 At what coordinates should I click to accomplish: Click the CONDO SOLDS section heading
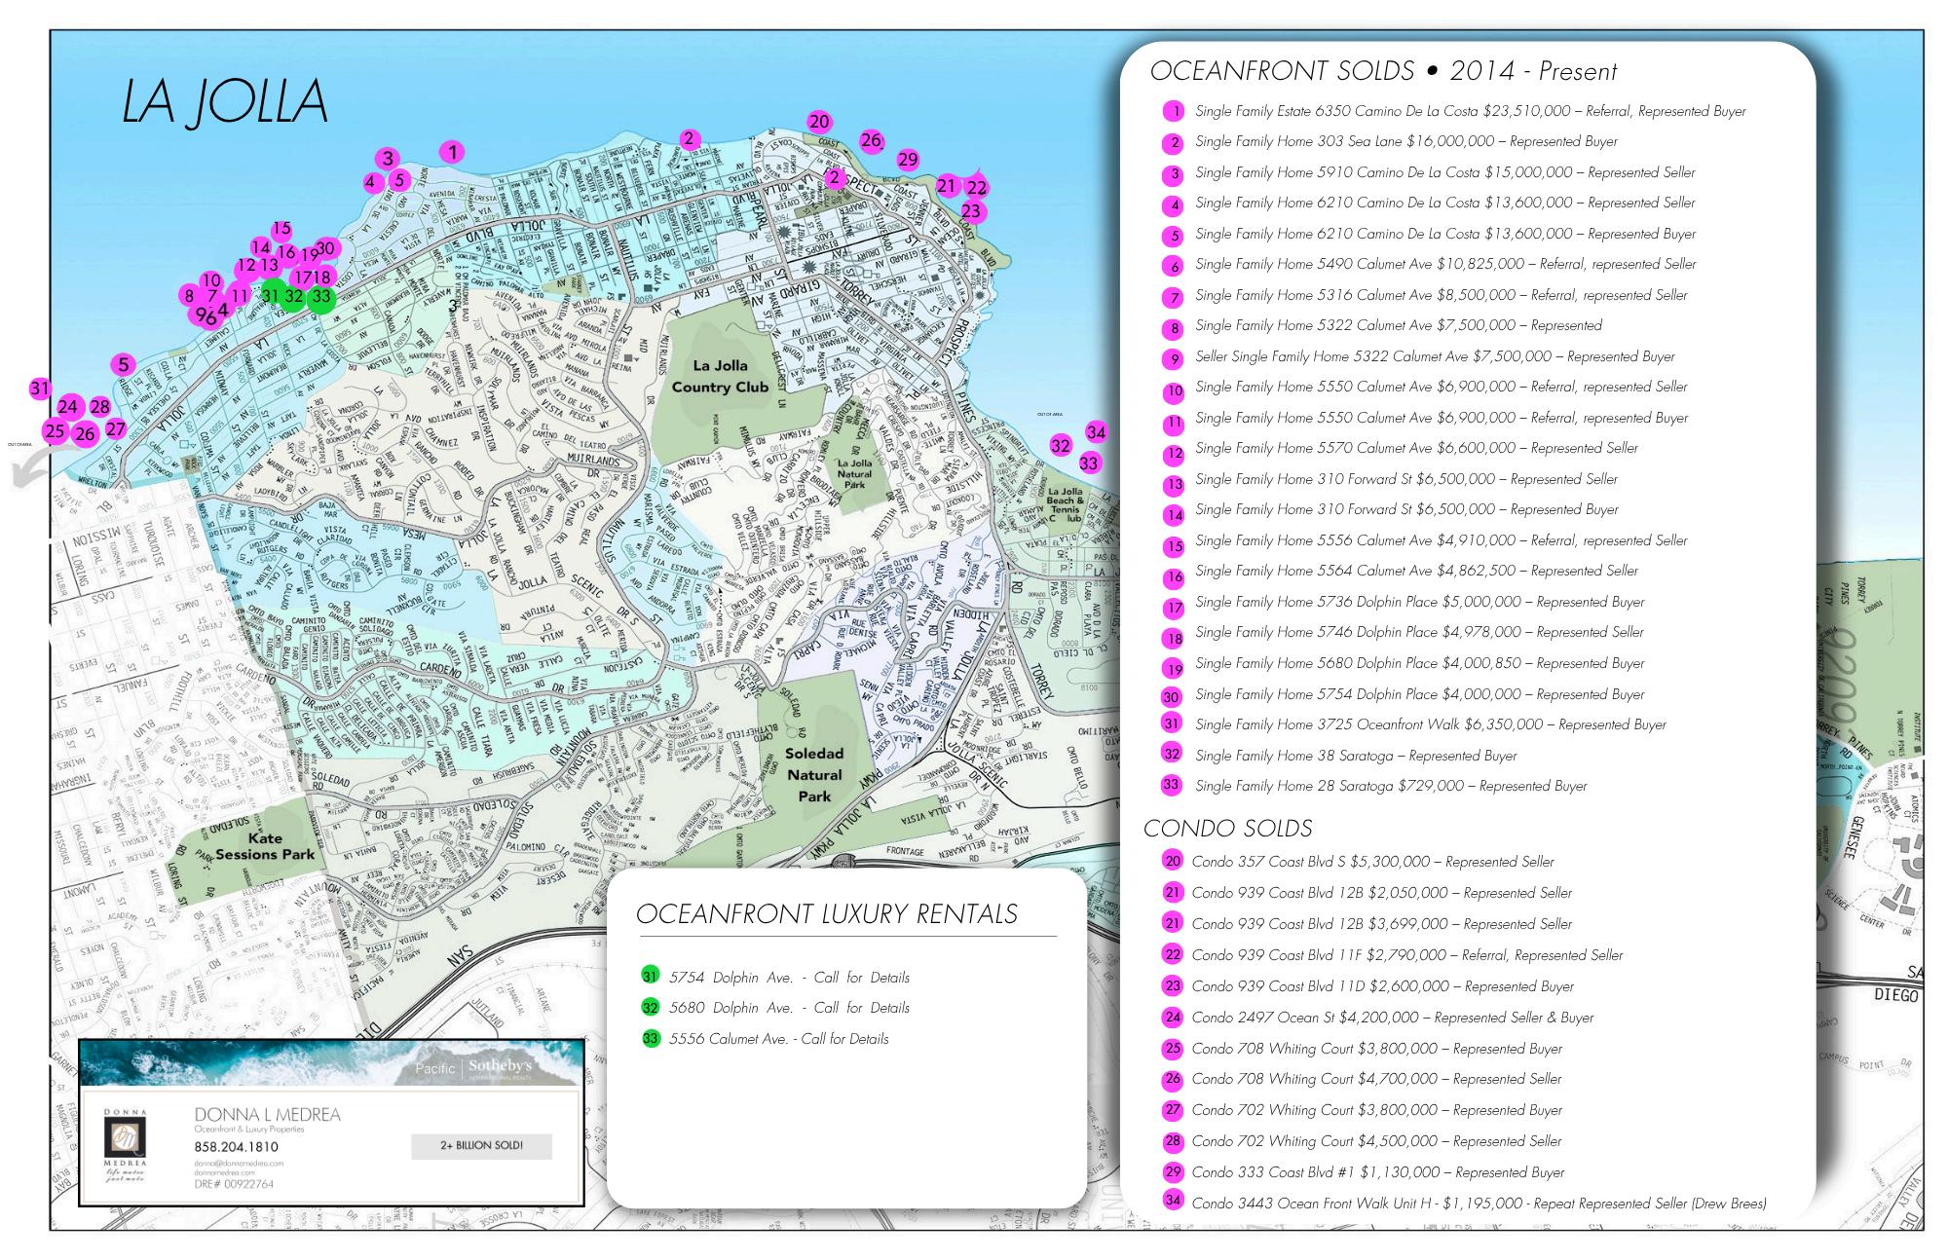point(1227,829)
